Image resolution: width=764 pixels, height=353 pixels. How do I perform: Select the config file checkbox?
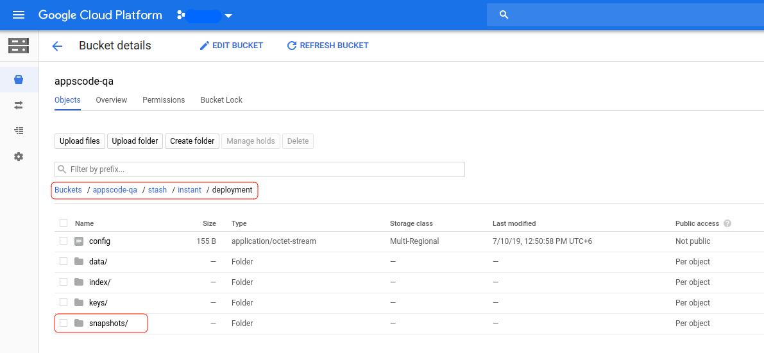[x=64, y=241]
